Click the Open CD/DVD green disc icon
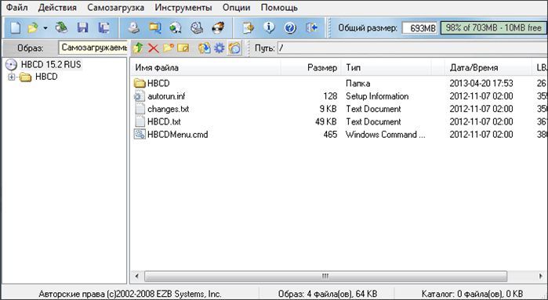Image resolution: width=548 pixels, height=300 pixels. 61,27
